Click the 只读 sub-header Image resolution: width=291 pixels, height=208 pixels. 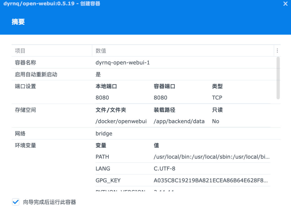(x=217, y=110)
